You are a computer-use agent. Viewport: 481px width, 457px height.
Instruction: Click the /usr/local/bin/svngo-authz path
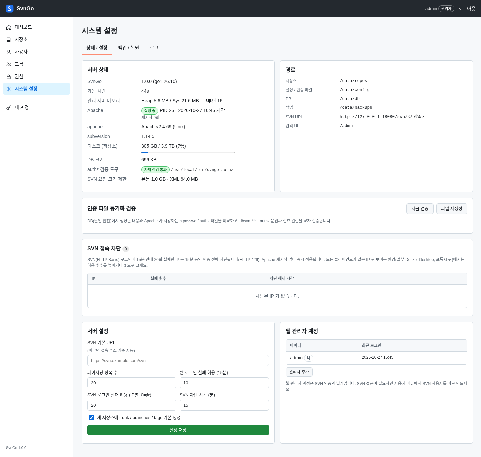coord(202,170)
